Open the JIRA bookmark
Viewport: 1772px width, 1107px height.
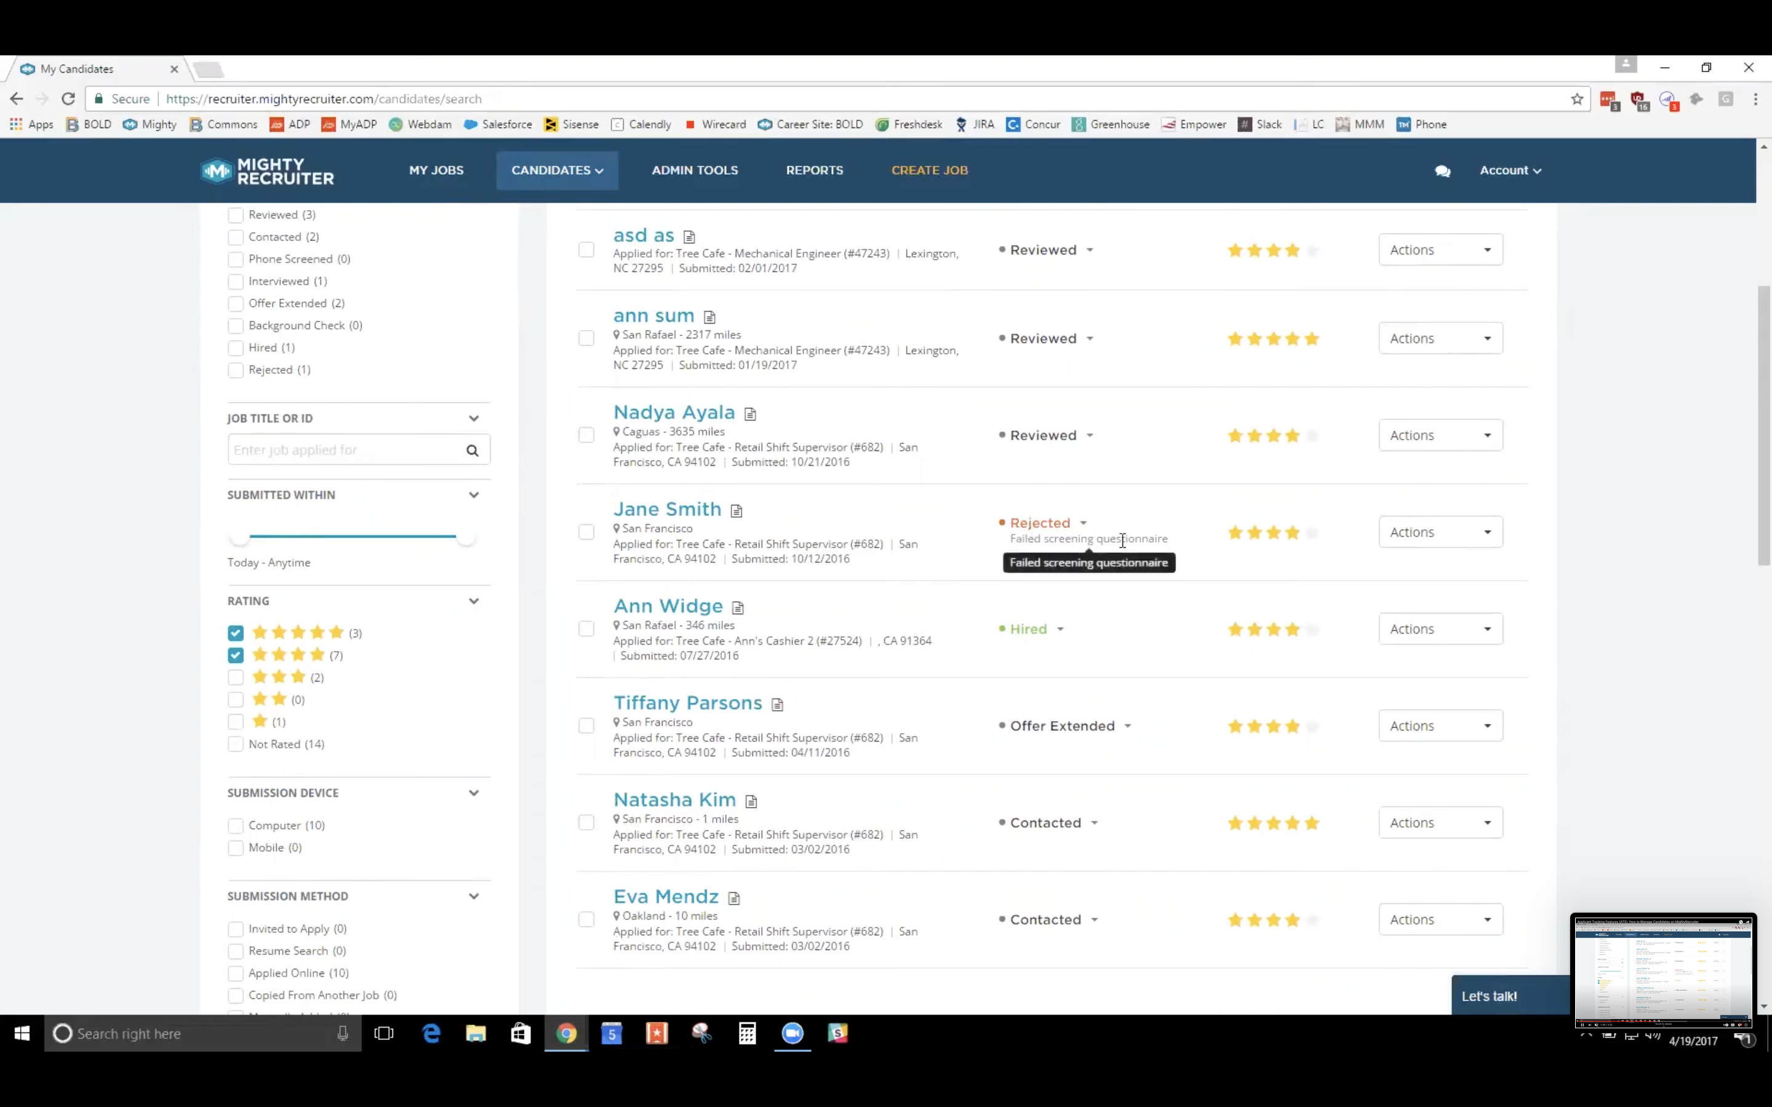pyautogui.click(x=975, y=124)
